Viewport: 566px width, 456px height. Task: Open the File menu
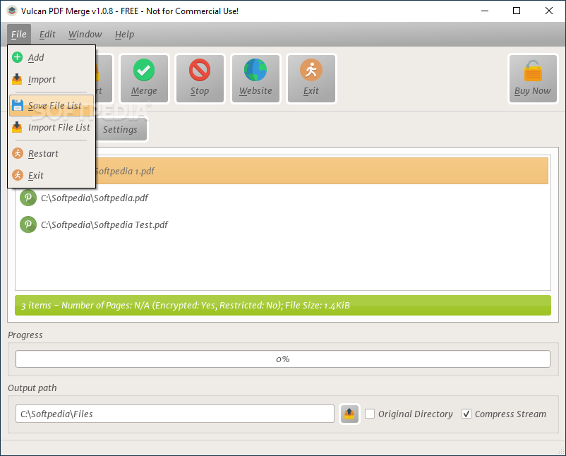pyautogui.click(x=19, y=35)
